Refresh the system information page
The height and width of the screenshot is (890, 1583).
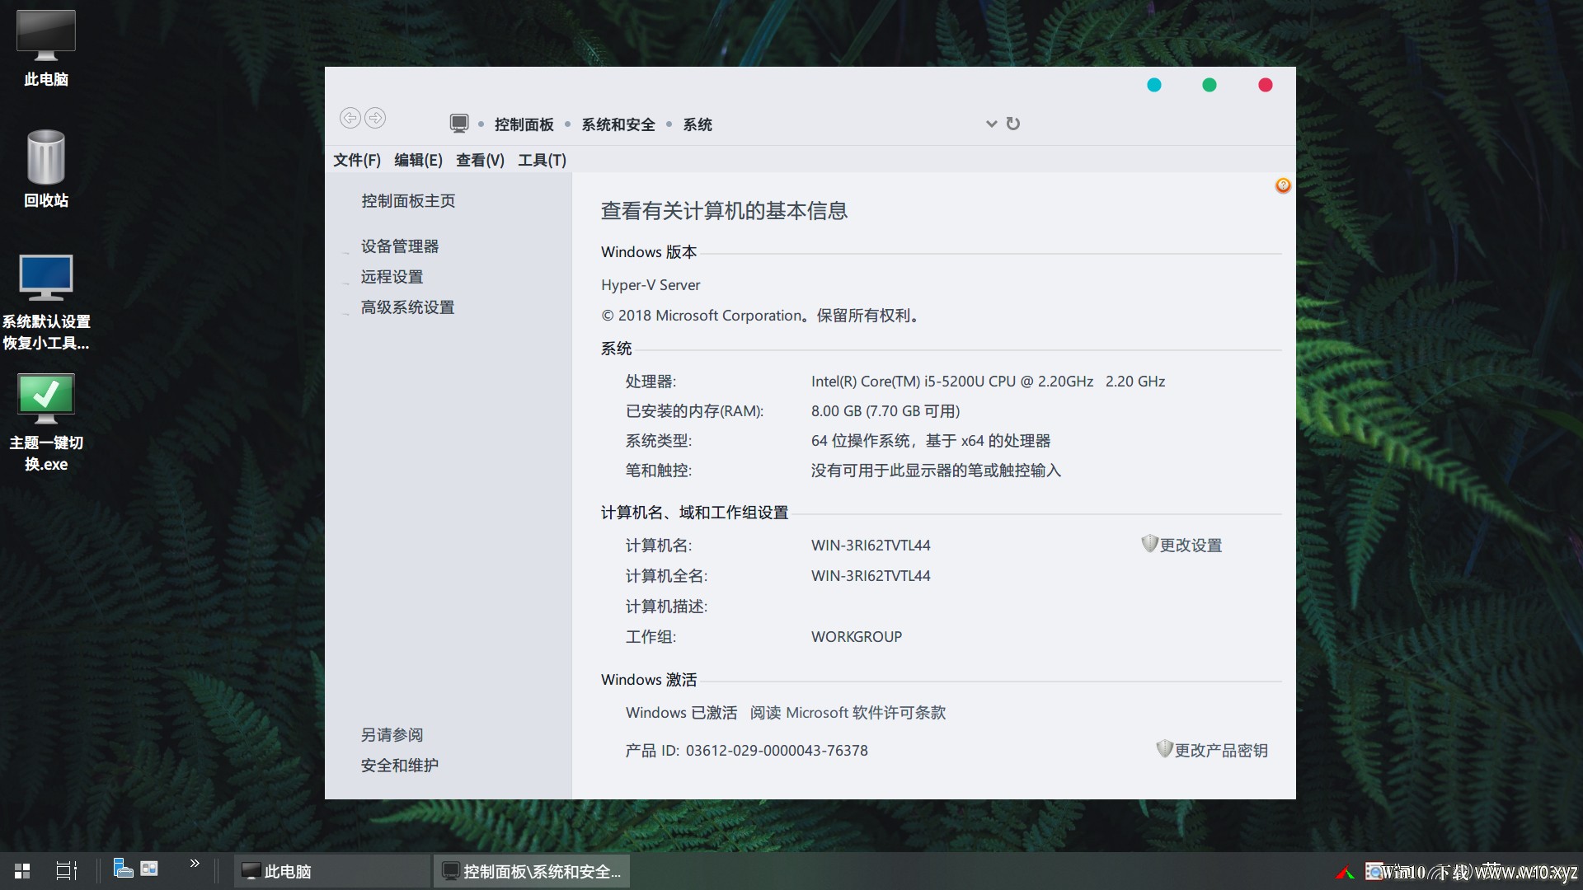(x=1013, y=124)
